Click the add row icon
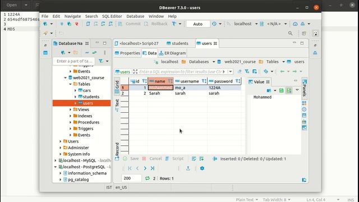This screenshot has width=359, height=202. 201,159
